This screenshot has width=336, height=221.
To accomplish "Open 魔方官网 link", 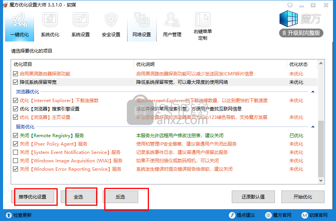I will tap(278, 215).
